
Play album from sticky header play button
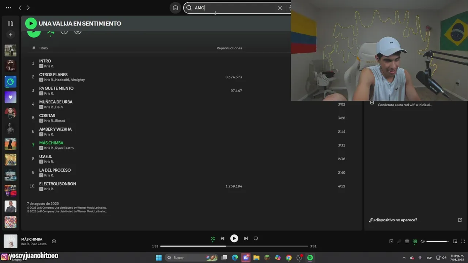31,23
